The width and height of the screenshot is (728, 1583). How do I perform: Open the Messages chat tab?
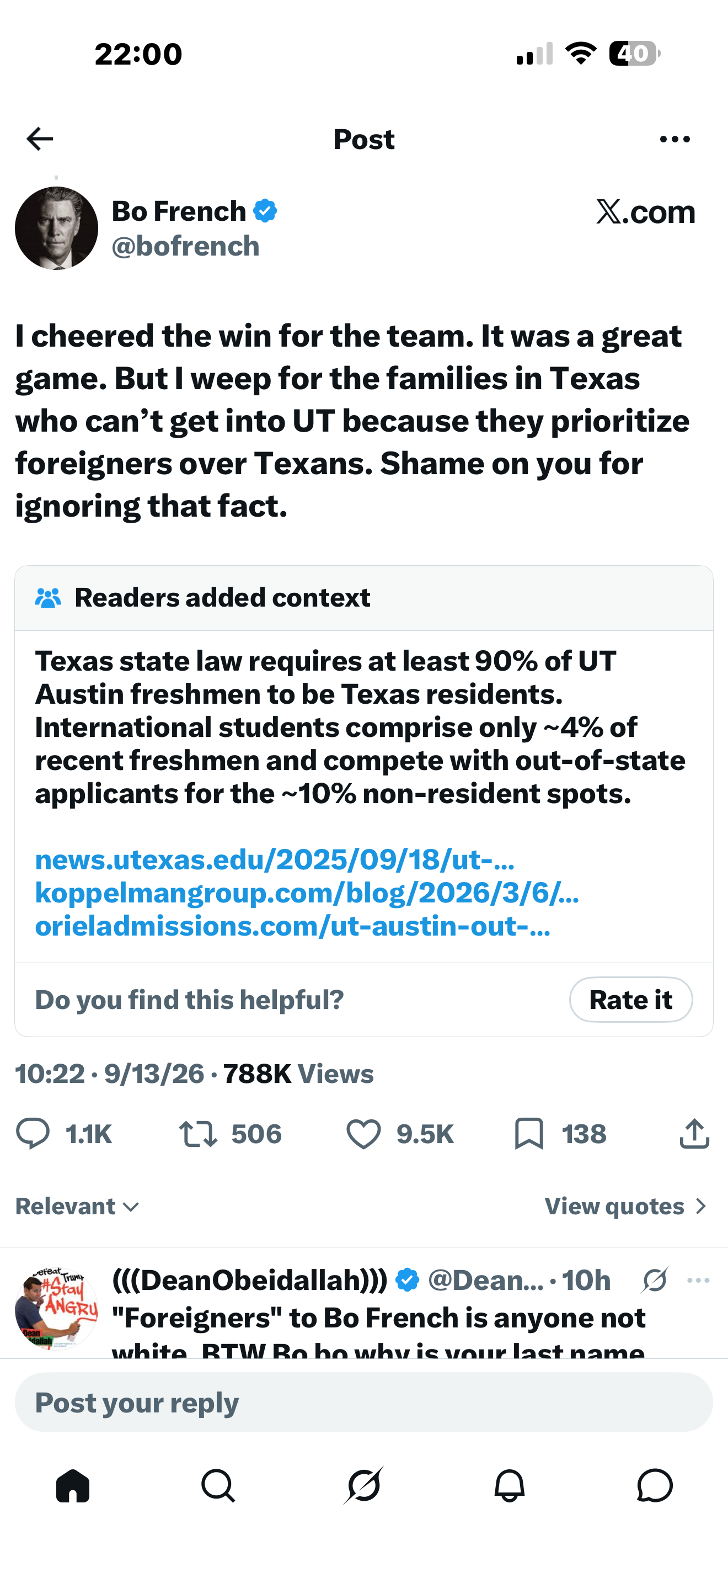click(655, 1486)
